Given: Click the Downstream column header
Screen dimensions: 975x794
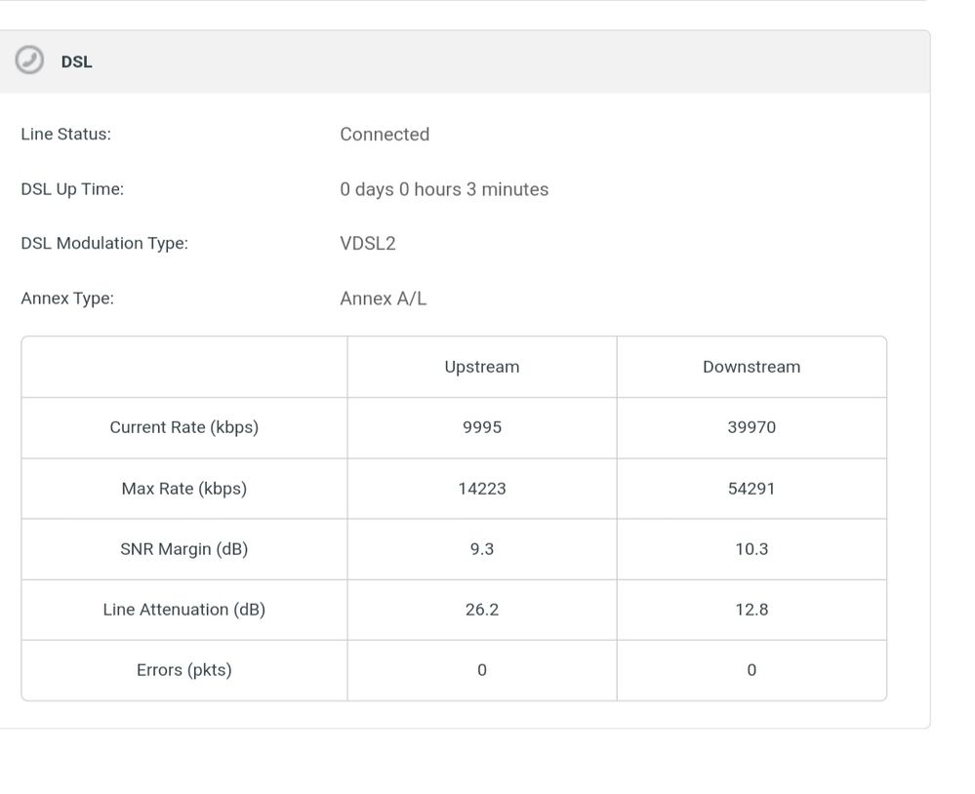Looking at the screenshot, I should click(752, 367).
